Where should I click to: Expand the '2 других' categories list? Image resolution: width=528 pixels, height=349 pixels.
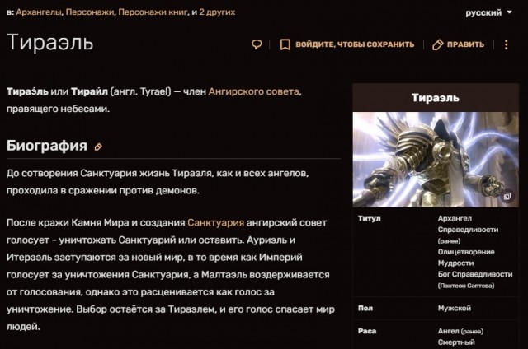pyautogui.click(x=217, y=12)
